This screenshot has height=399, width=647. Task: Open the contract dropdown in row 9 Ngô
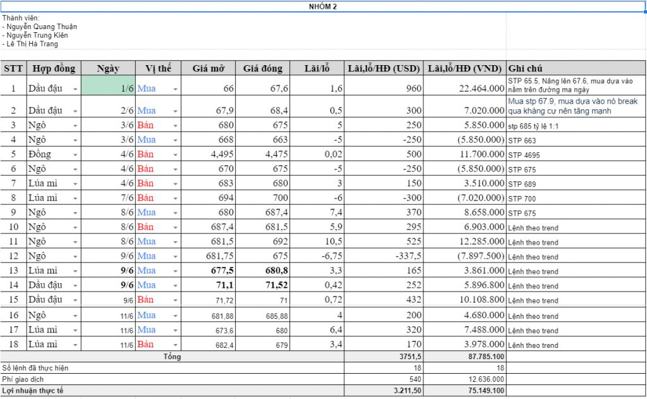[75, 213]
